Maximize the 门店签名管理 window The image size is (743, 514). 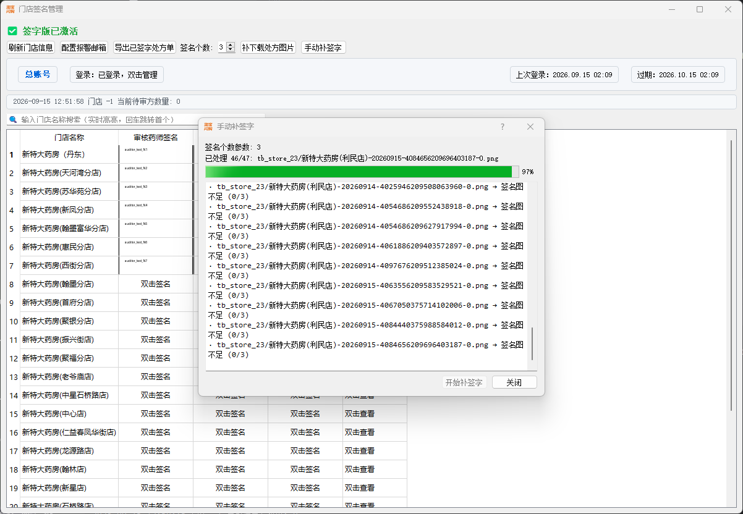pos(700,9)
